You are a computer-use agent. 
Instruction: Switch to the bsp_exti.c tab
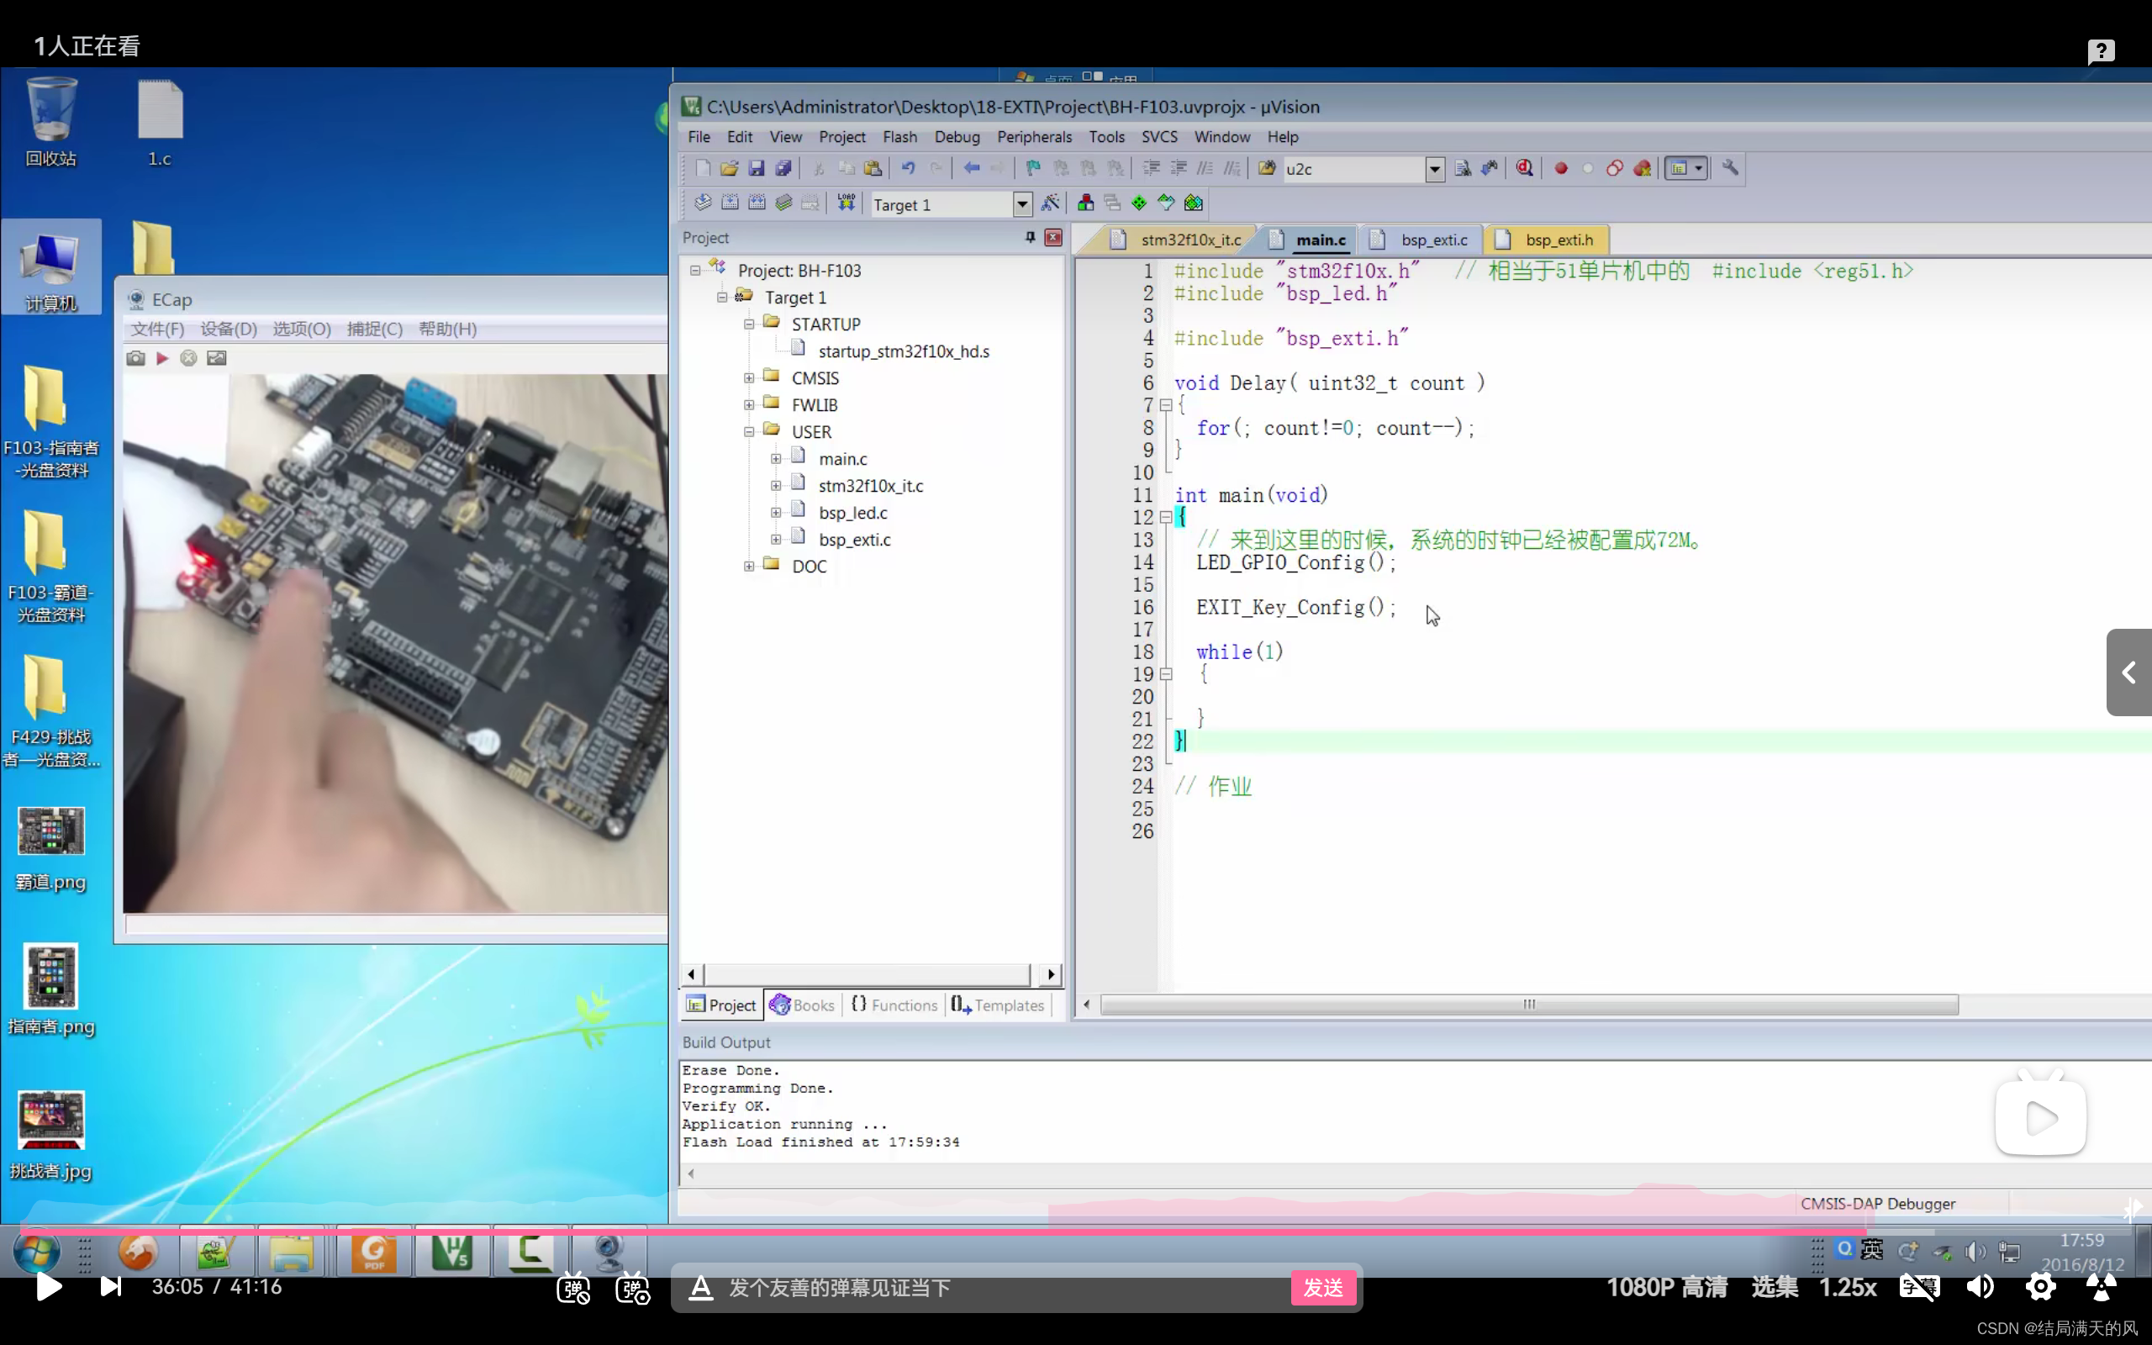click(1432, 240)
